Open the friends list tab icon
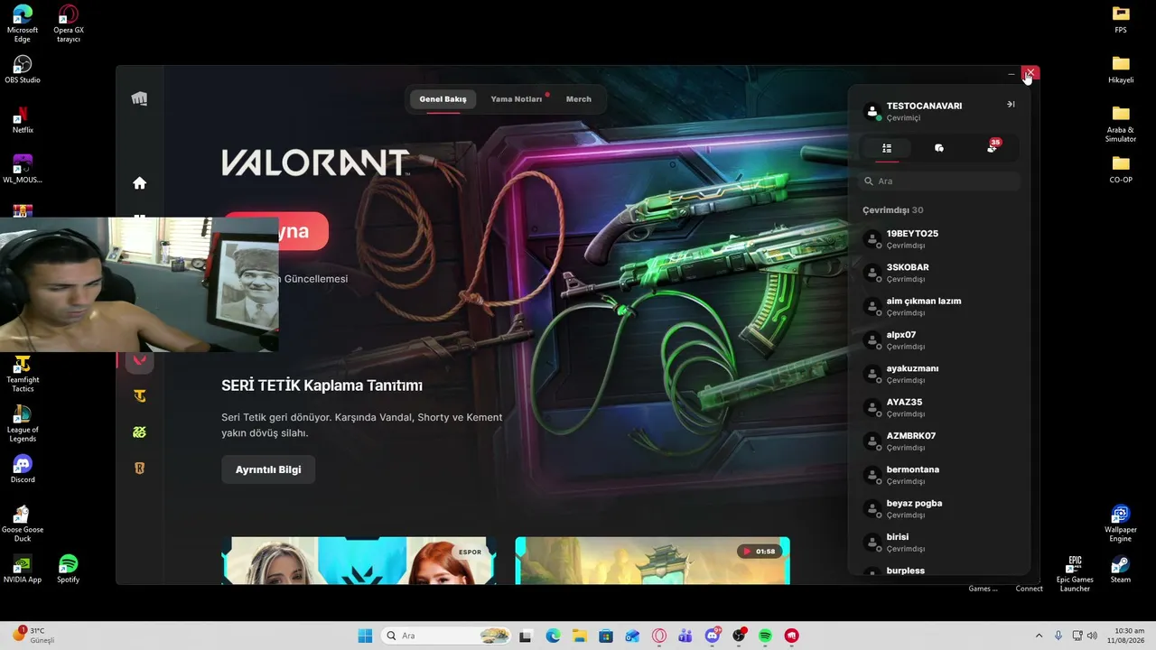1156x650 pixels. tap(887, 148)
